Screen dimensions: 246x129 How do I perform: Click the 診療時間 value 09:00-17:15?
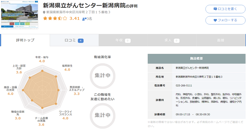point(183,115)
